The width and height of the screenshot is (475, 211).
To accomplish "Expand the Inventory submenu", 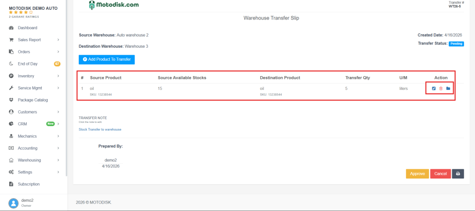I will (58, 76).
